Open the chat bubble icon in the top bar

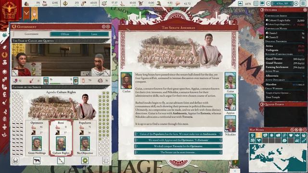tap(262, 3)
